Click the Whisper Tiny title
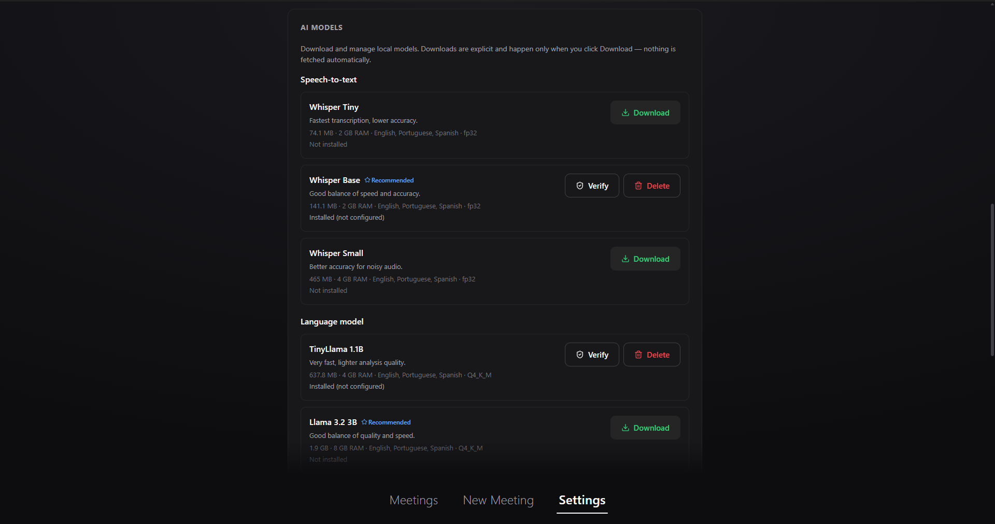995x524 pixels. [x=334, y=107]
